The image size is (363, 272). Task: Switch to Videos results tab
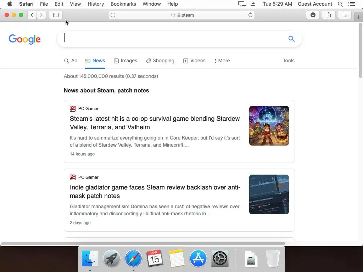(194, 61)
